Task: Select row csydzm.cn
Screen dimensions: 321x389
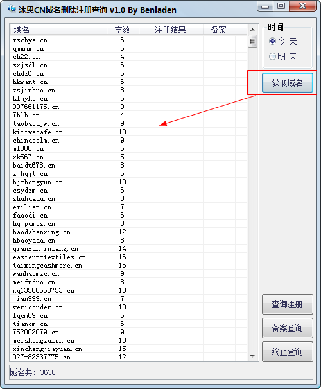Action: pyautogui.click(x=129, y=190)
